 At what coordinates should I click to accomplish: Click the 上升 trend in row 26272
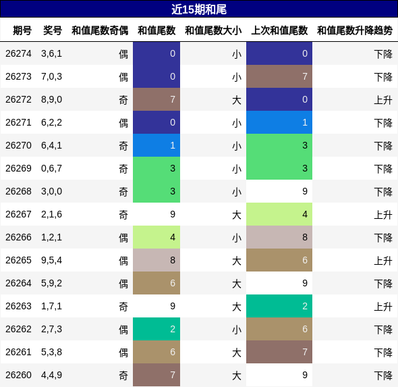coord(383,100)
